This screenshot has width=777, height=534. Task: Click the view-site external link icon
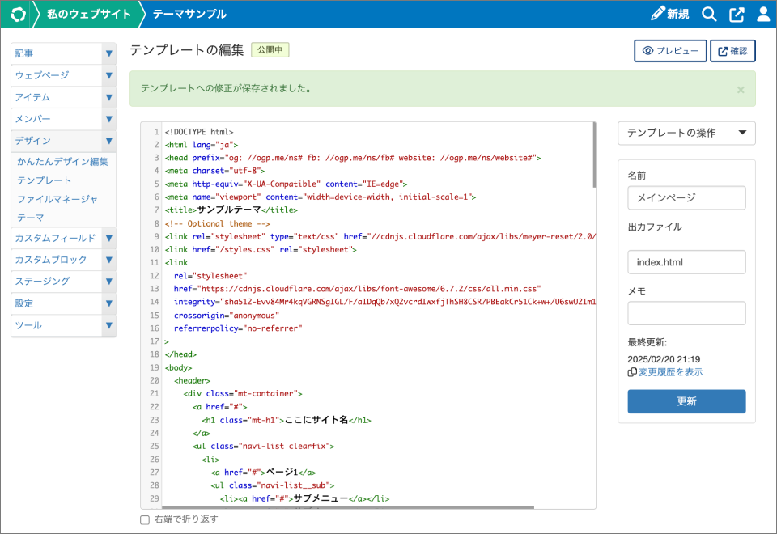pyautogui.click(x=737, y=14)
